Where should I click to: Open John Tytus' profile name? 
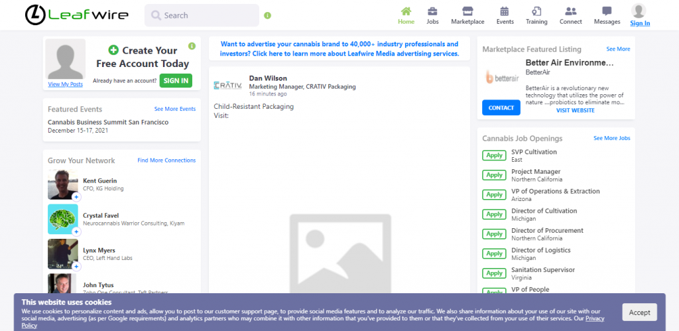(x=98, y=285)
